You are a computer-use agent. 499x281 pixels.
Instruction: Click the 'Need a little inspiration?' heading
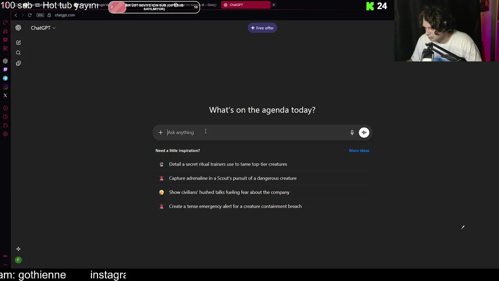178,151
